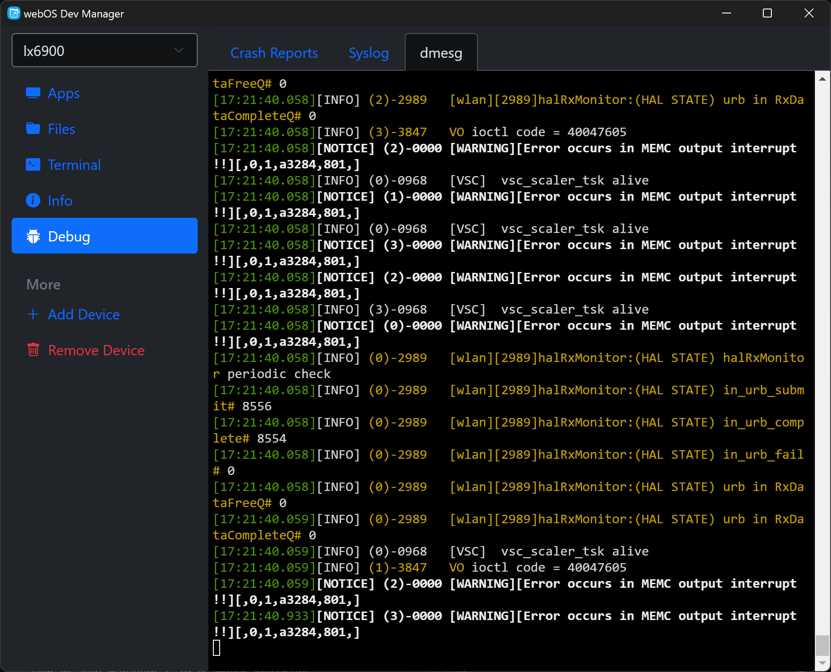Open the Syslog tab

368,53
